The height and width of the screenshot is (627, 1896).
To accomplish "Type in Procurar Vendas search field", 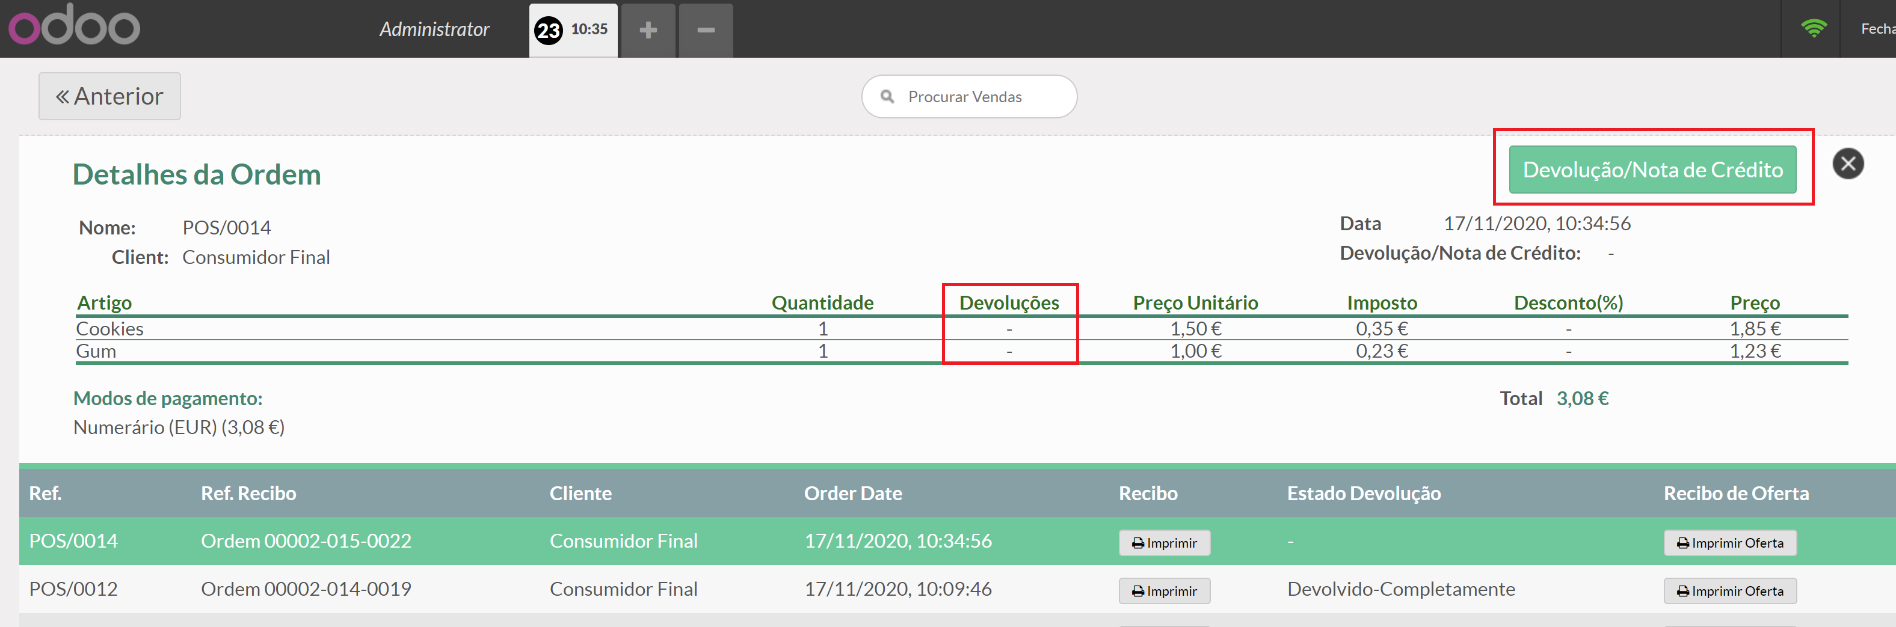I will click(979, 96).
